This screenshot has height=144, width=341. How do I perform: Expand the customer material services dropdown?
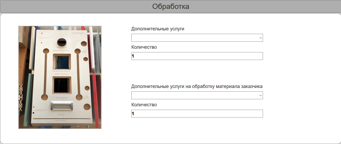197,95
